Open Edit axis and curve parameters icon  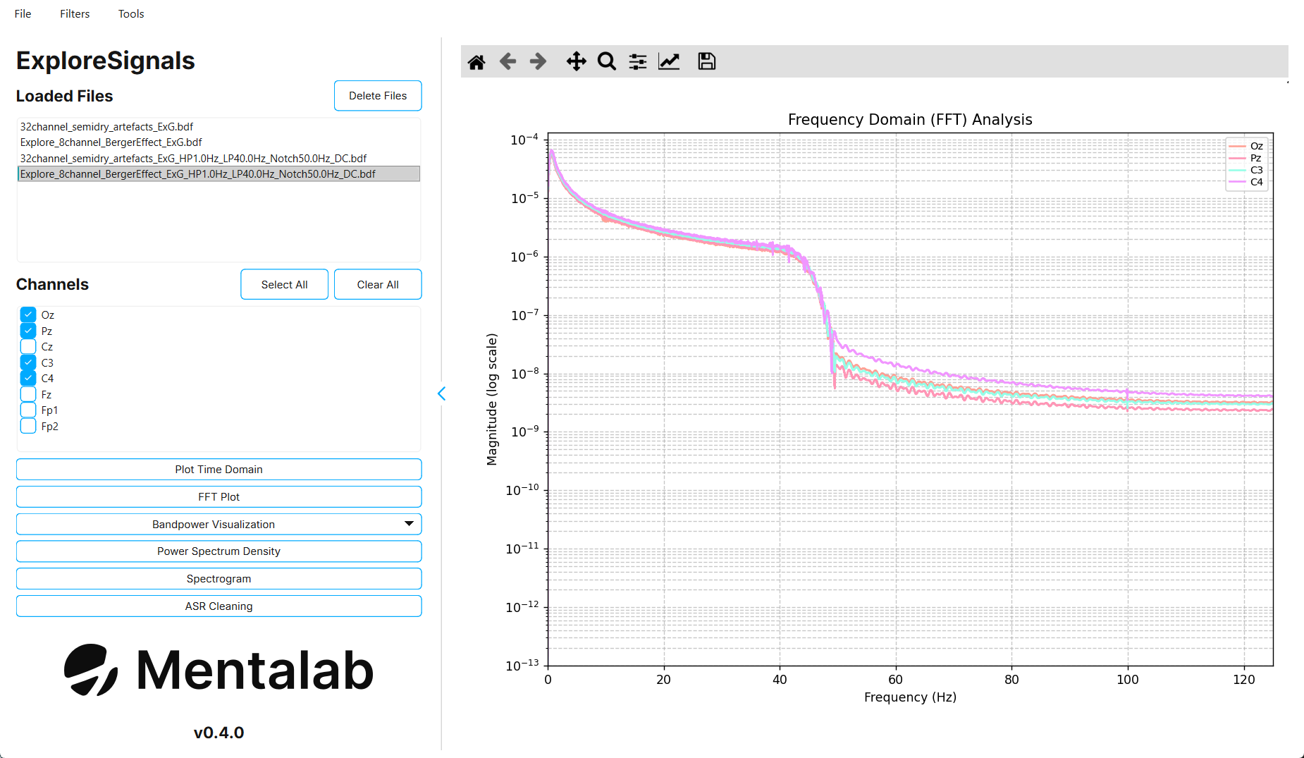[669, 62]
